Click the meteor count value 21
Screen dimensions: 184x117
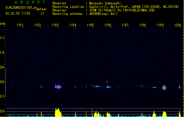42,13
